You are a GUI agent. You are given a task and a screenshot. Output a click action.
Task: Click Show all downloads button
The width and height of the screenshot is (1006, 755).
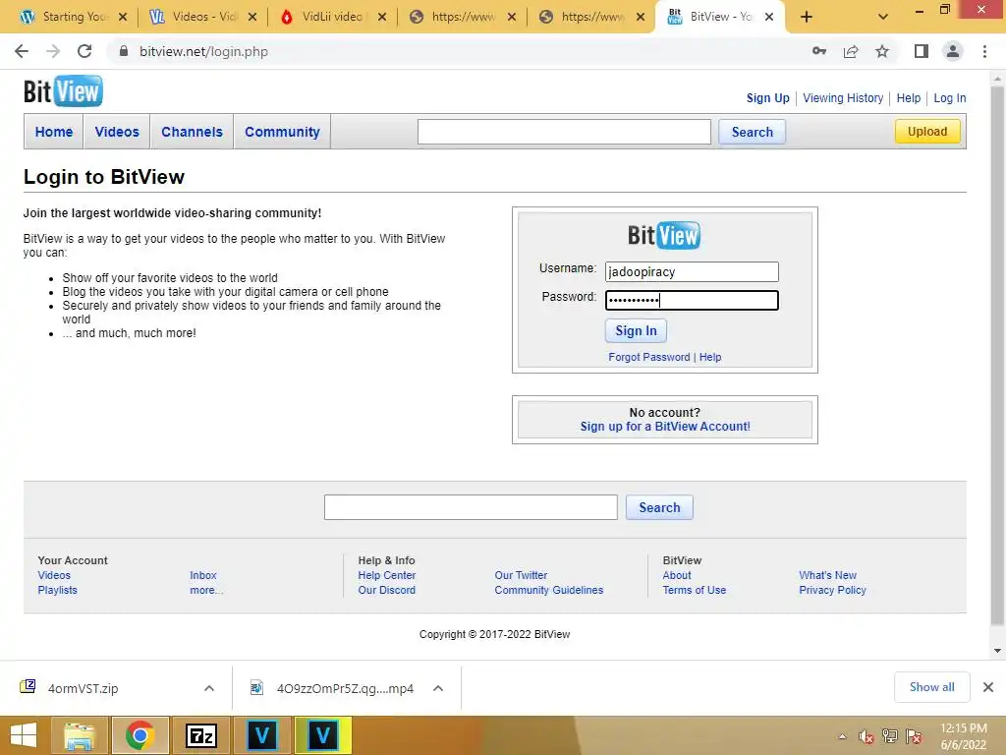coord(931,687)
